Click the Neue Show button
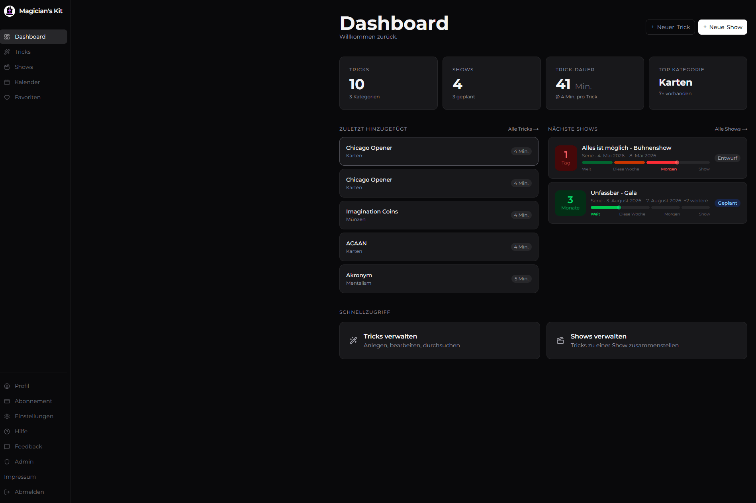756x503 pixels. 723,27
